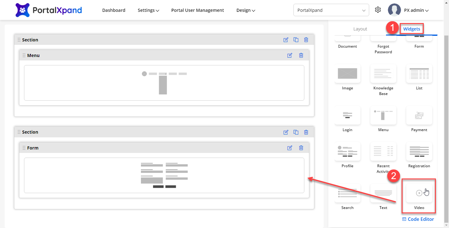
Task: Switch to the Widgets tab
Action: pyautogui.click(x=412, y=29)
